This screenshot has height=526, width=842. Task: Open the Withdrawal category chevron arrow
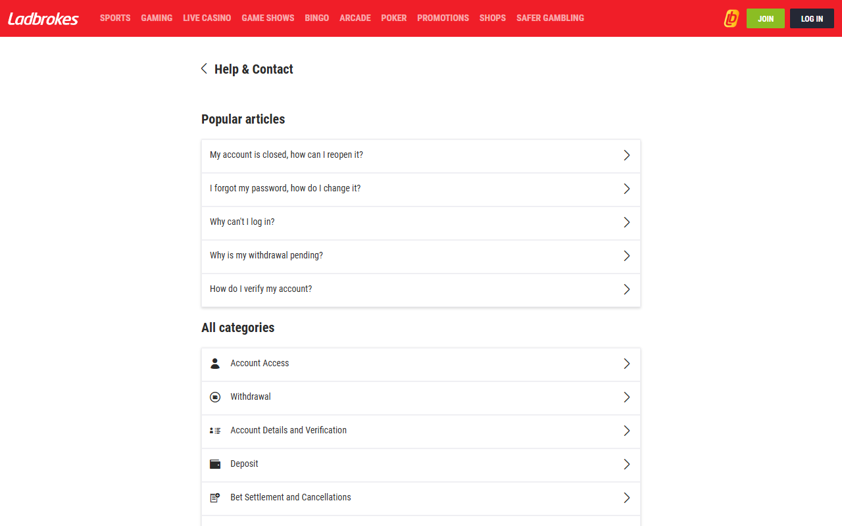(626, 397)
